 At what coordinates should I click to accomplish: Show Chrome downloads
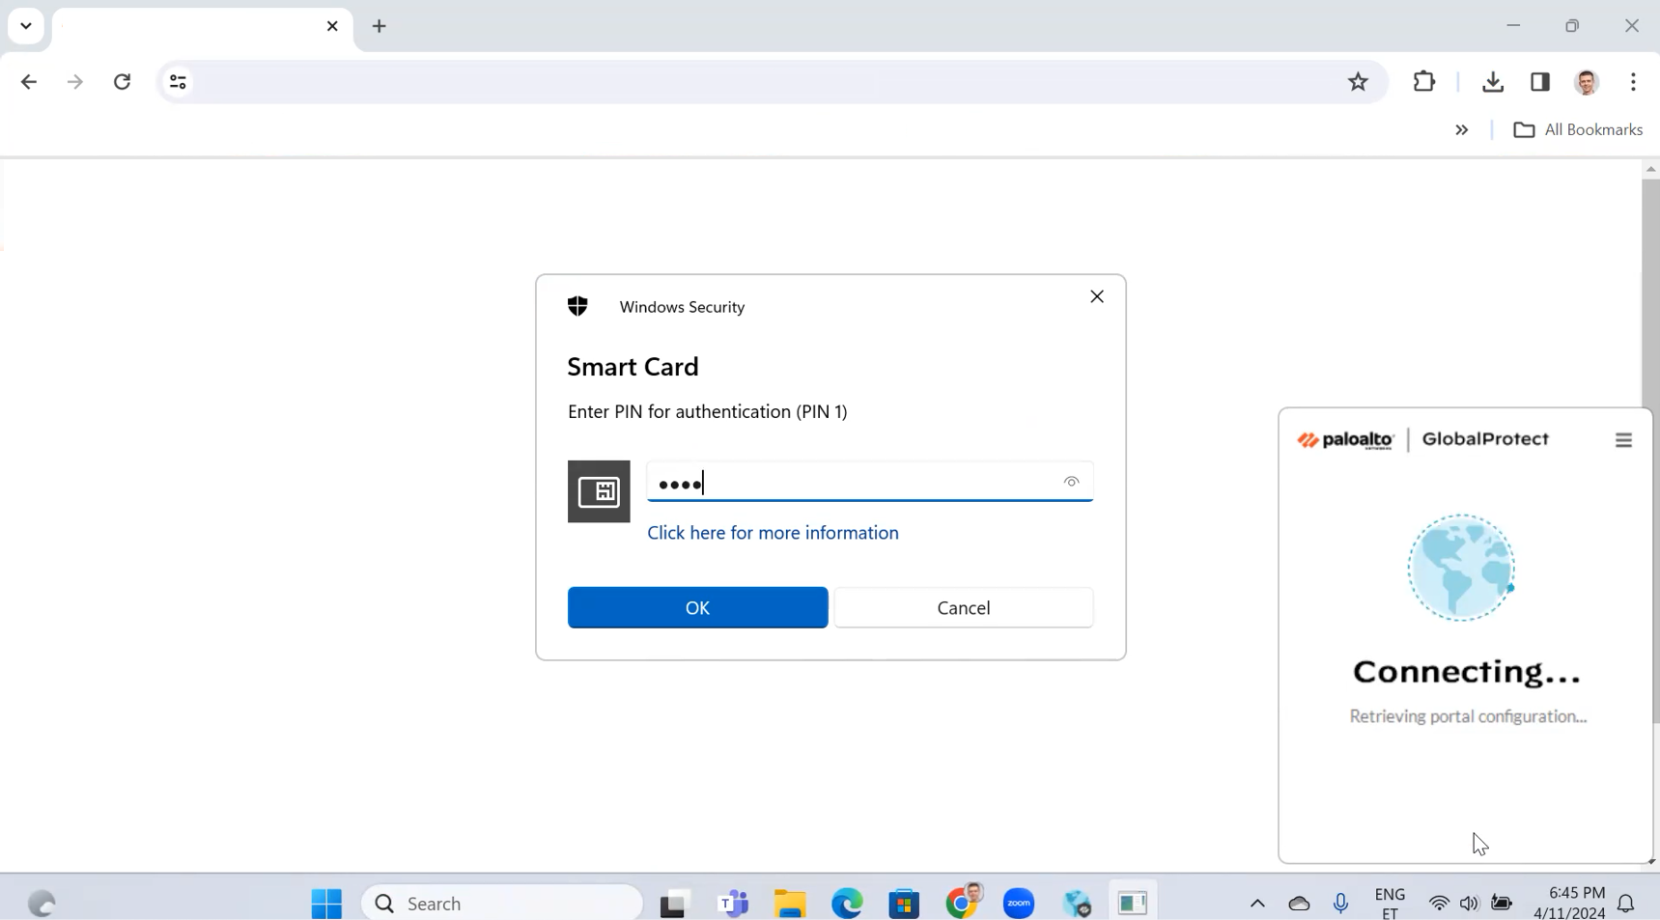(1492, 82)
